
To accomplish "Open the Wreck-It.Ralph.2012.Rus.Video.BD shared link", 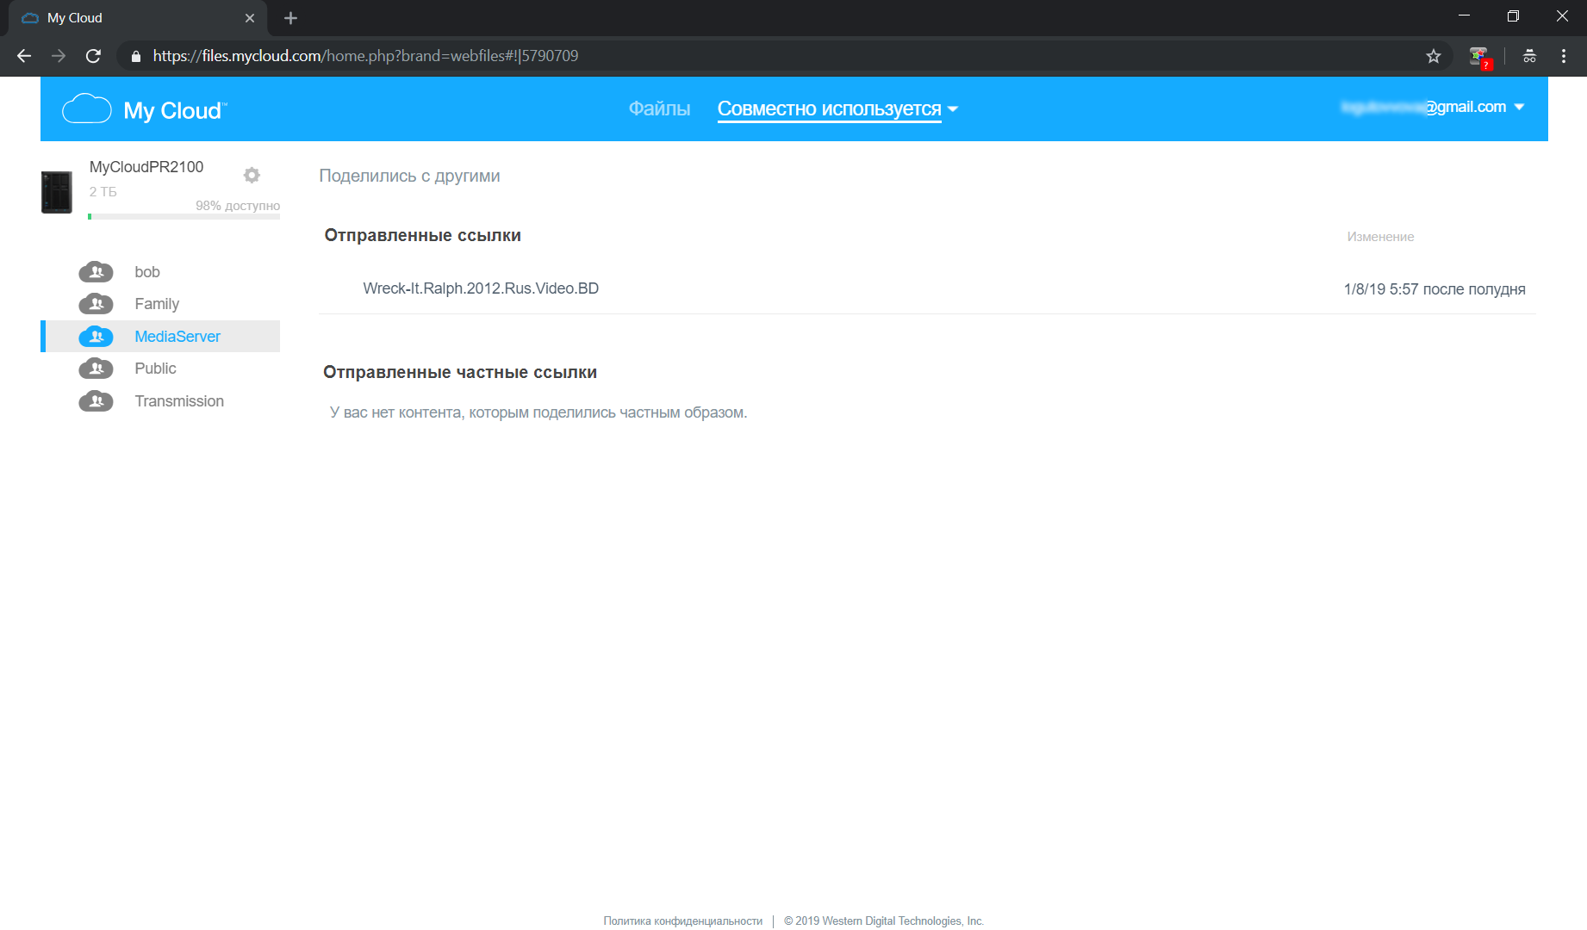I will (481, 288).
